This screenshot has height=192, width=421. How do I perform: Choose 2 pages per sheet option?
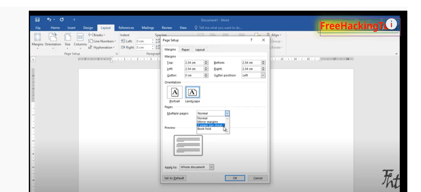[210, 125]
